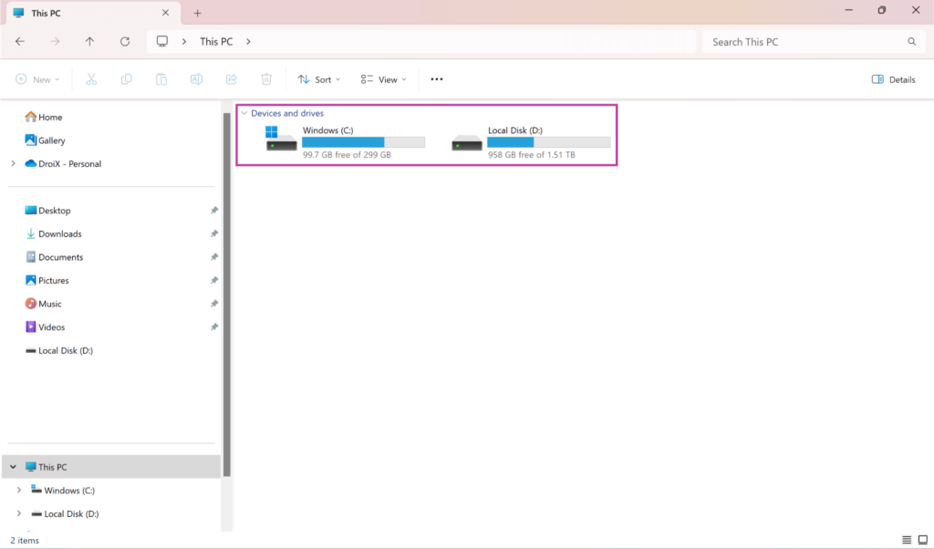
Task: Click the Delete icon in the toolbar
Action: pos(265,78)
